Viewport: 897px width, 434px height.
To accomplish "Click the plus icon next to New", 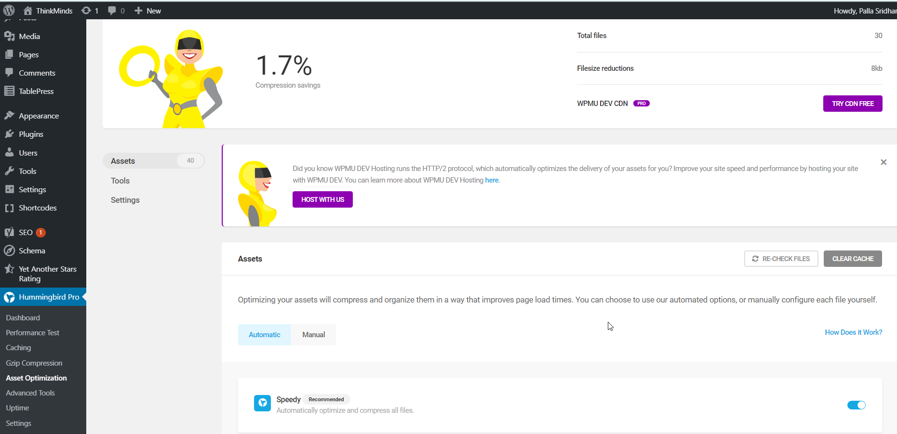I will pos(138,11).
